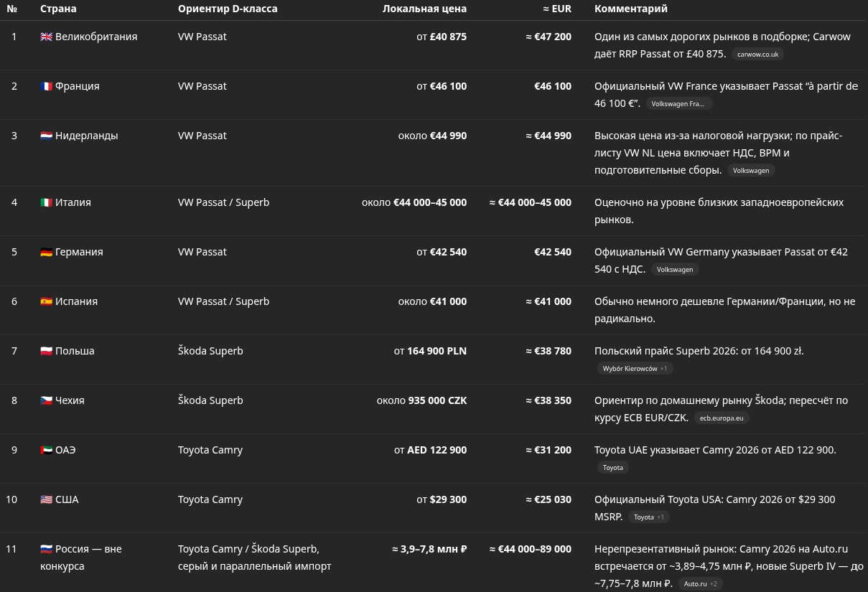The width and height of the screenshot is (868, 592).
Task: Open the carwow.co.uk source chip
Action: tap(757, 55)
